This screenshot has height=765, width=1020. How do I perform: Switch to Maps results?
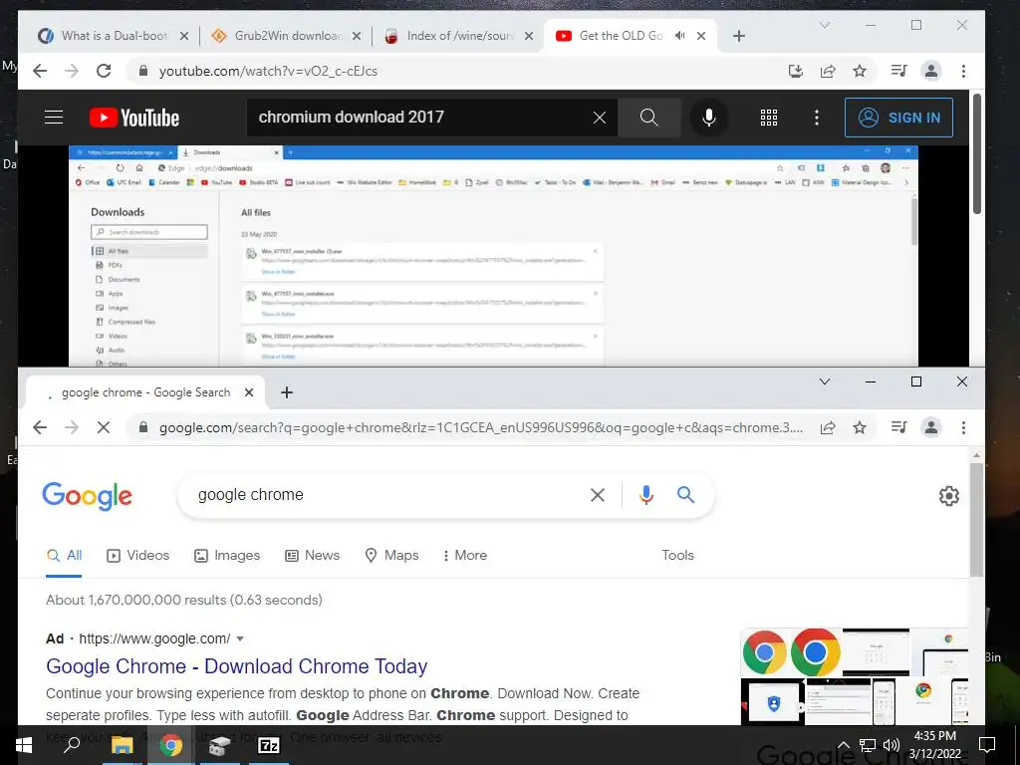[390, 556]
